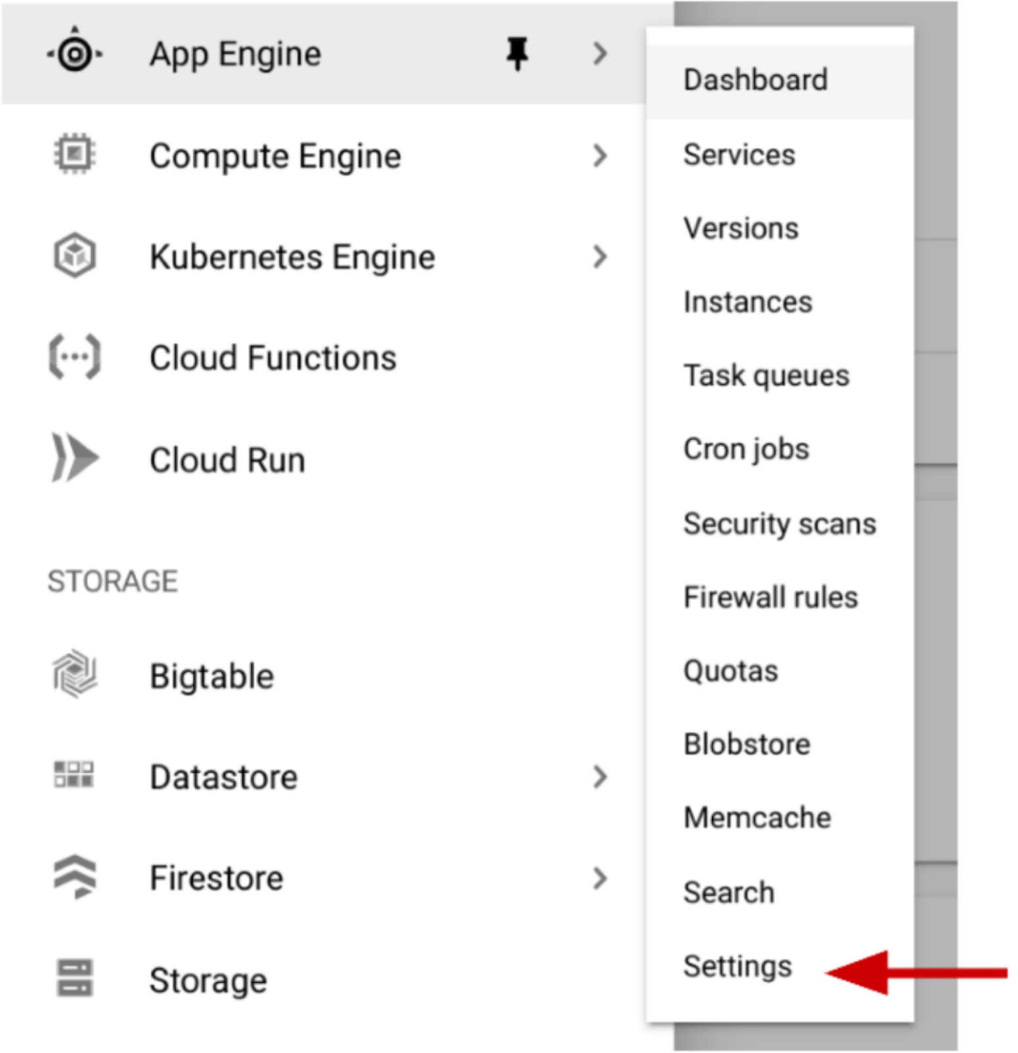
Task: Open the Cloud Functions label
Action: (x=273, y=358)
